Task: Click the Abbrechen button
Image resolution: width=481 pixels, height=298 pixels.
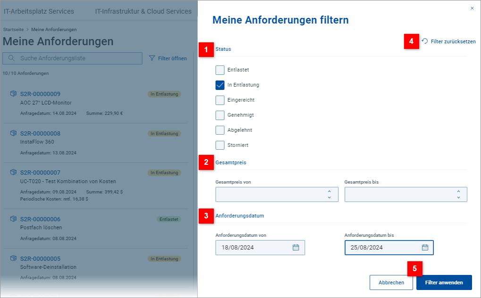Action: click(391, 282)
